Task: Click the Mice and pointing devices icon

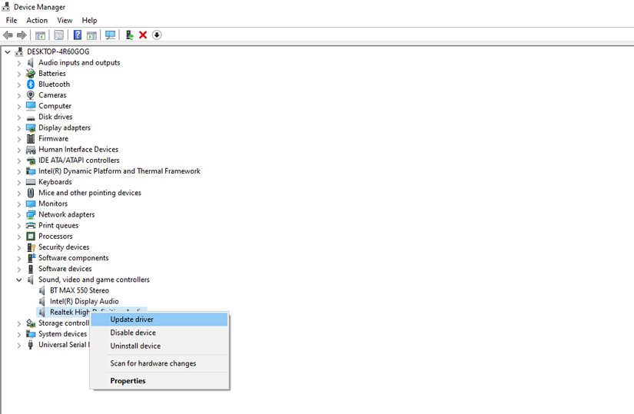Action: point(31,193)
